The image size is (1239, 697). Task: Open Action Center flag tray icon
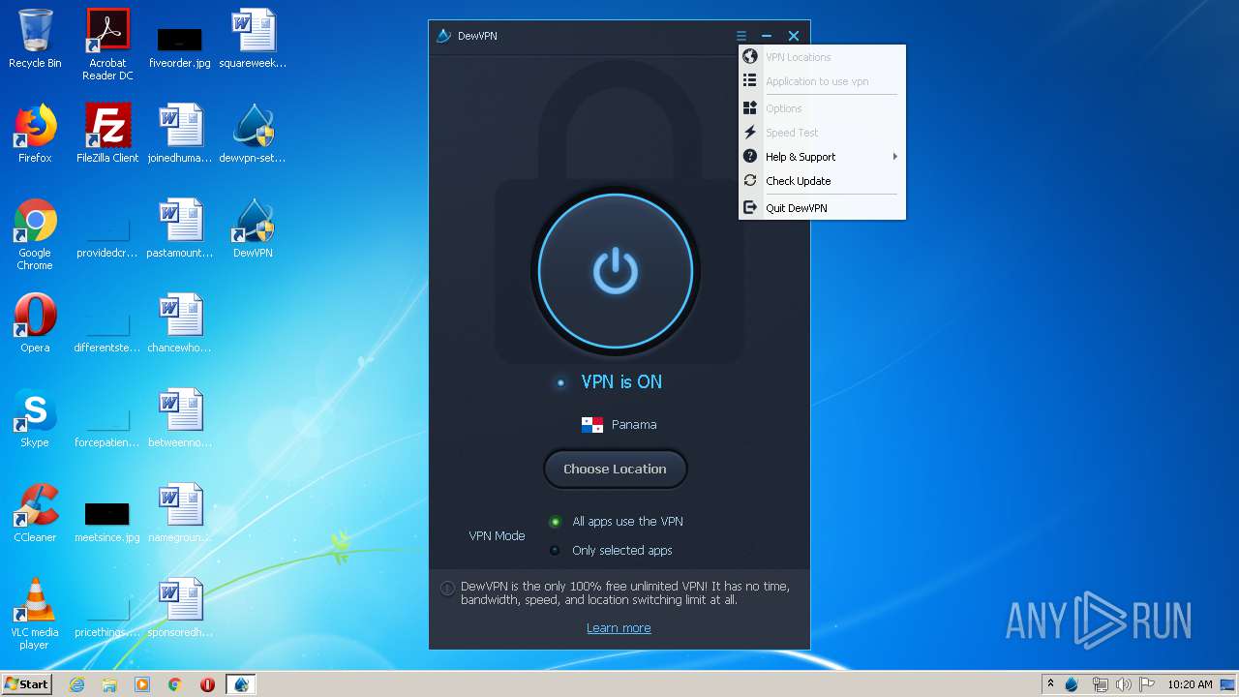[1147, 684]
